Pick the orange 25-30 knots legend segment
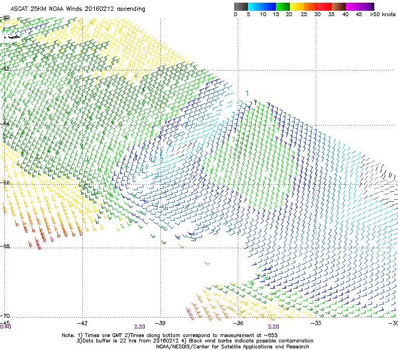 pos(311,6)
